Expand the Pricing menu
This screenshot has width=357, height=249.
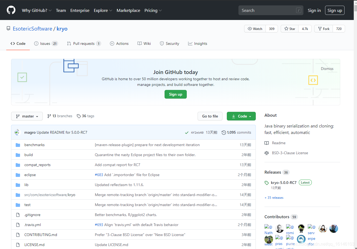coord(153,10)
